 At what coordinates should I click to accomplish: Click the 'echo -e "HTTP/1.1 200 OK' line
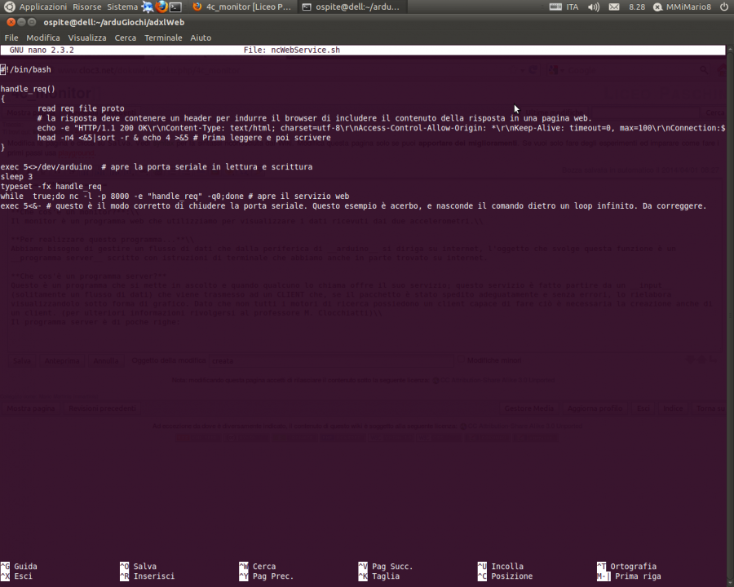click(x=381, y=128)
